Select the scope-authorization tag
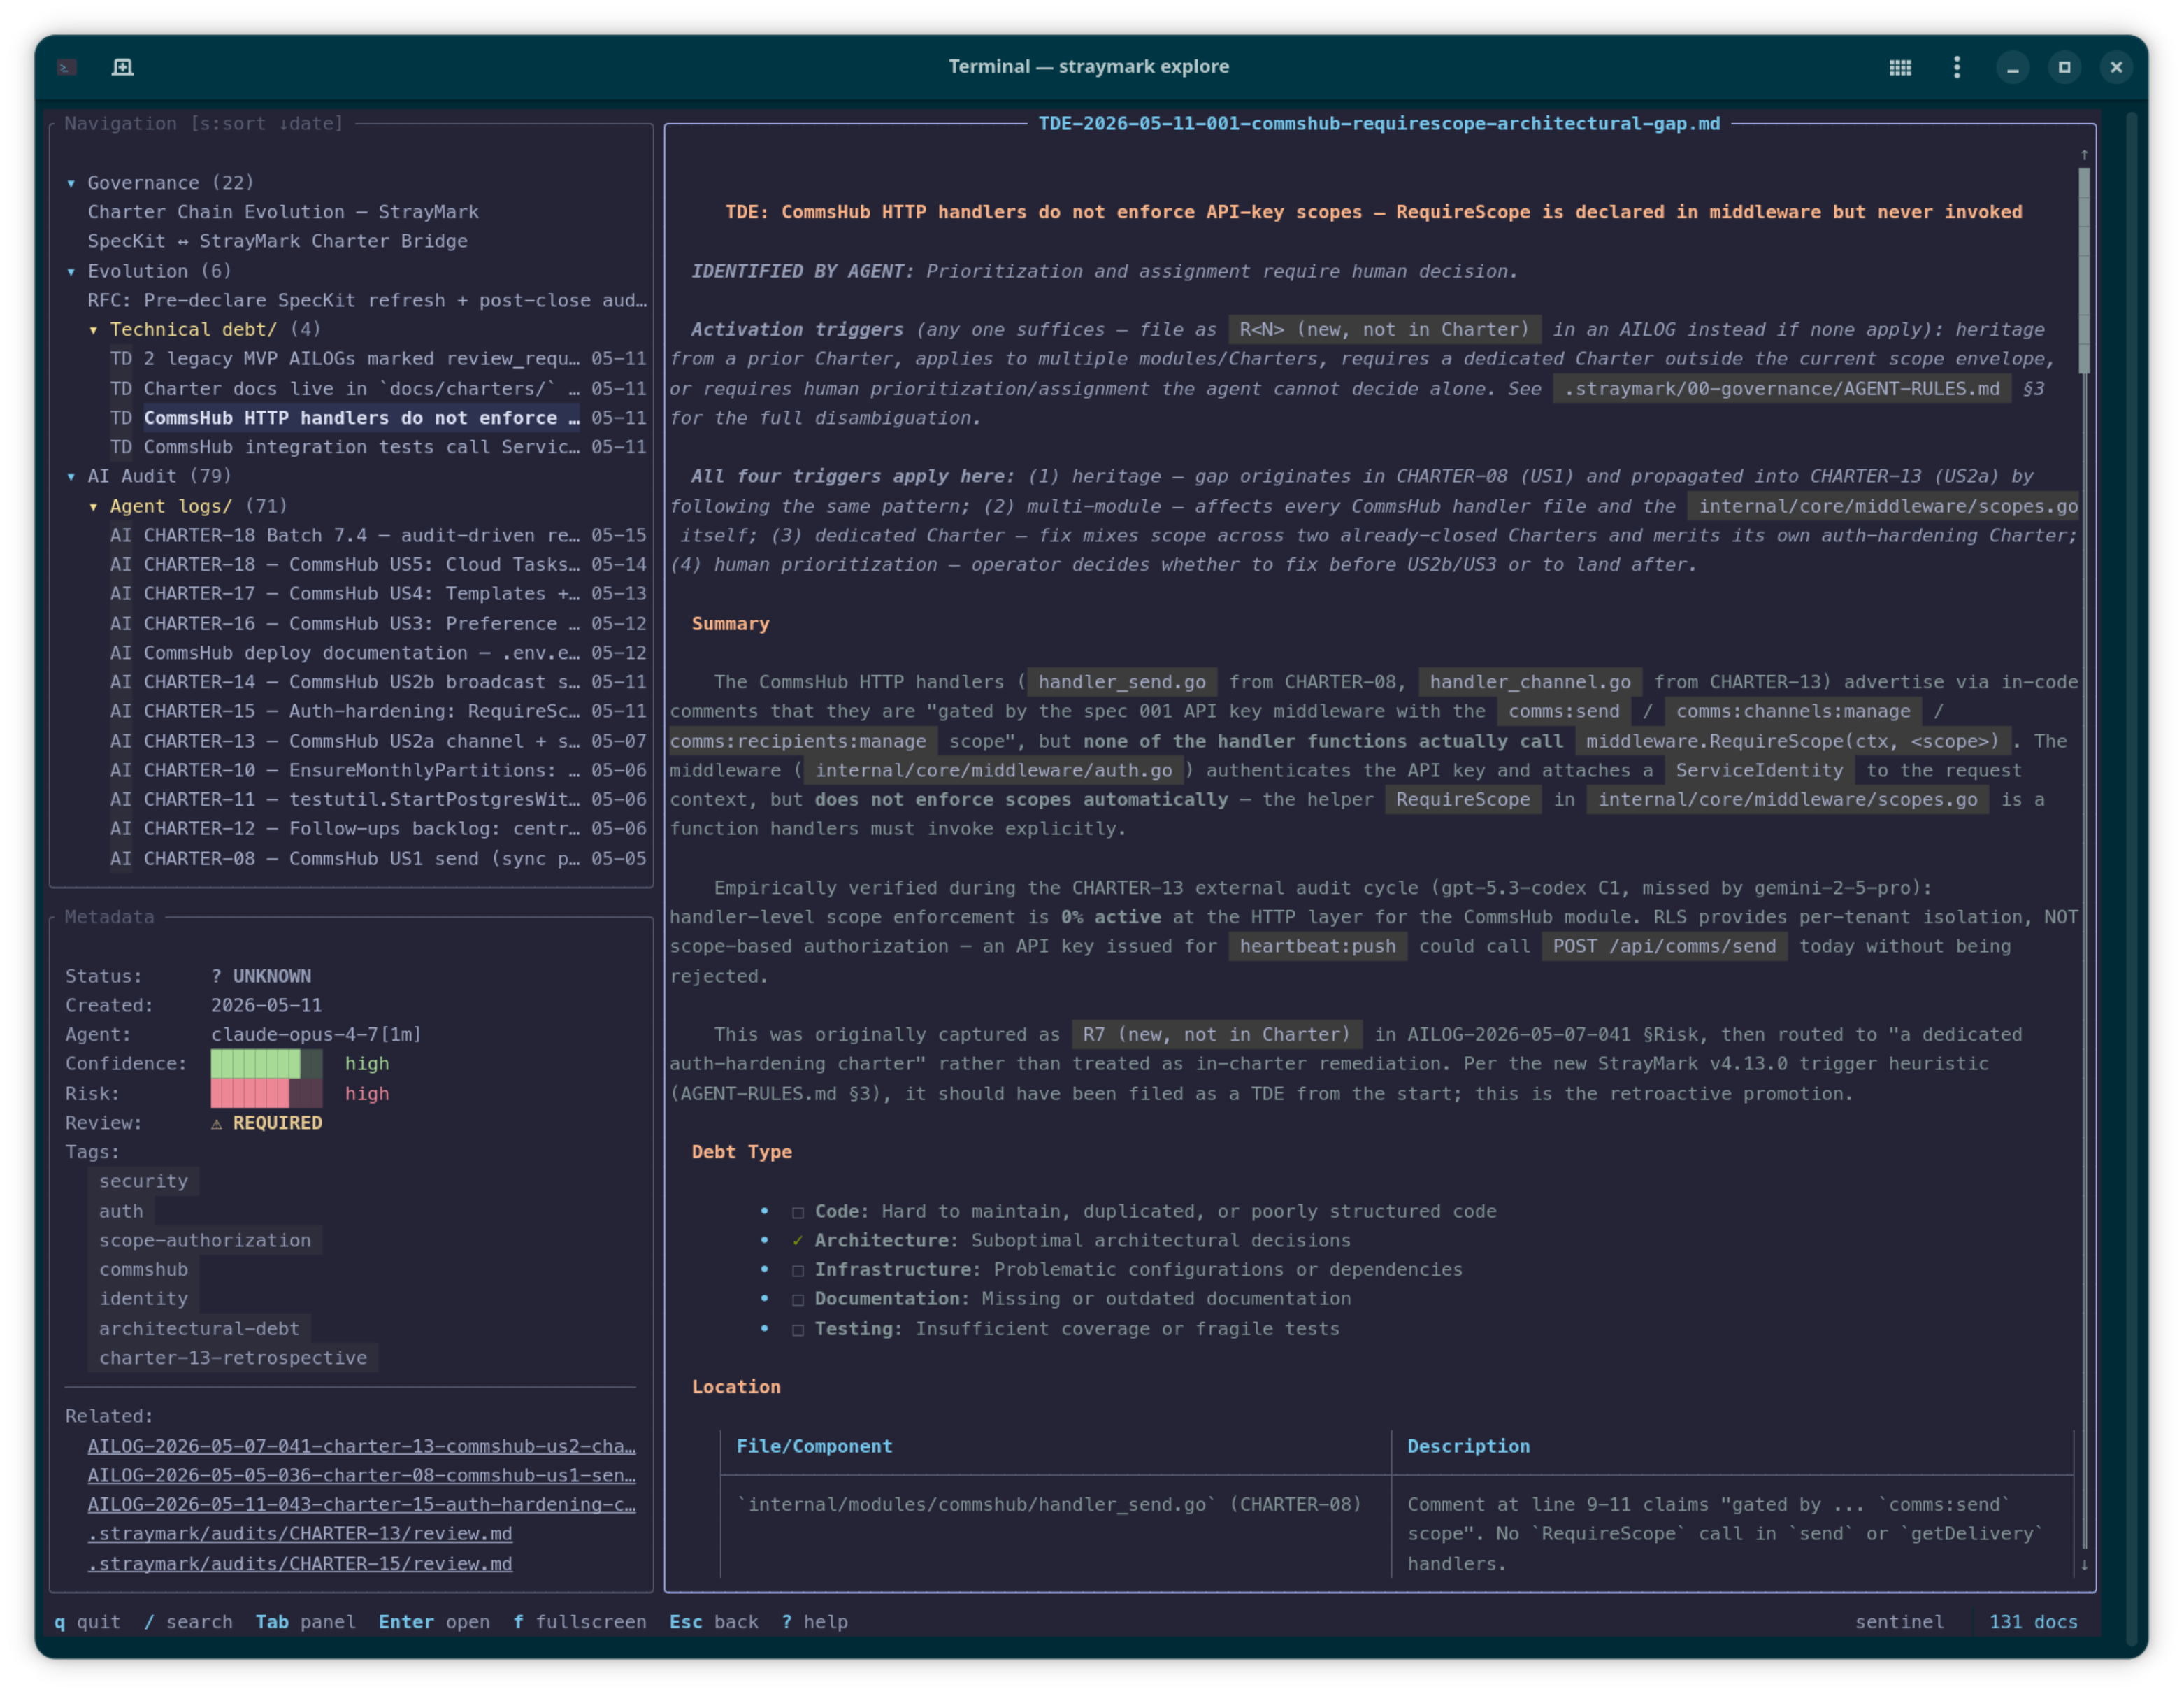 [x=205, y=1241]
